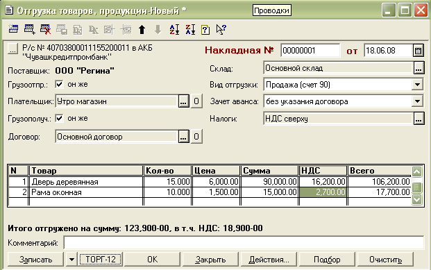The height and width of the screenshot is (270, 431).
Task: Open Плательщик selection ellipsis button
Action: click(x=184, y=101)
